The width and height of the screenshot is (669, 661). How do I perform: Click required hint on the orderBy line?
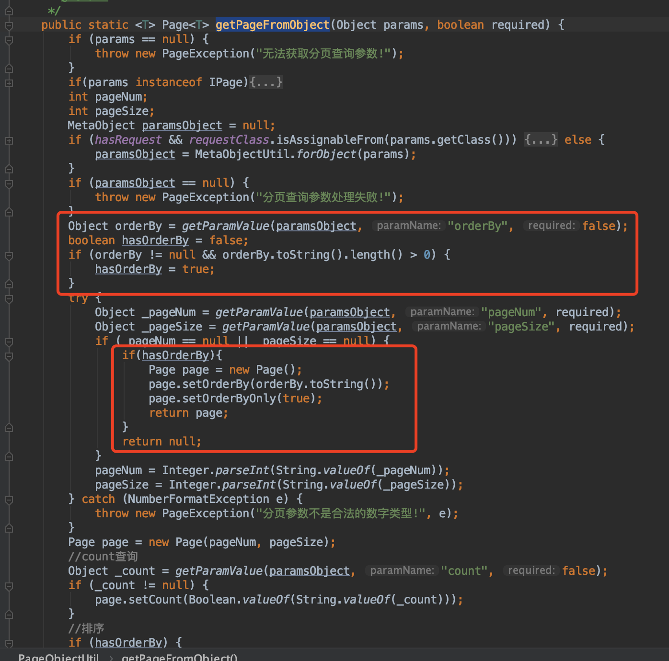pyautogui.click(x=551, y=226)
